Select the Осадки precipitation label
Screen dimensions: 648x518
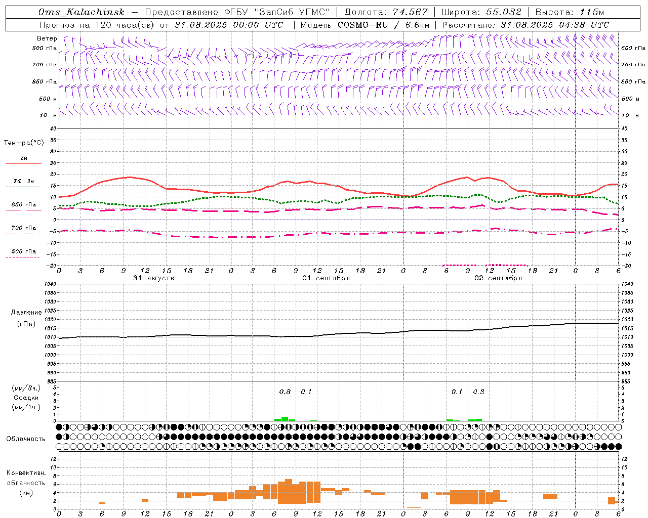point(26,398)
